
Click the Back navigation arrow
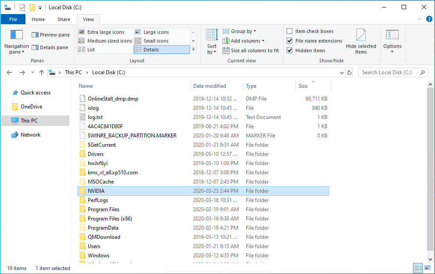tap(10, 72)
